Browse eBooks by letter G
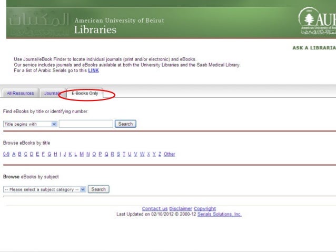Screen dimensions: 336x252 tap(50, 154)
